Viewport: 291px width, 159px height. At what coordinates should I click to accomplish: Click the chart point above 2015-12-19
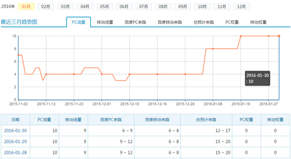pyautogui.click(x=157, y=74)
